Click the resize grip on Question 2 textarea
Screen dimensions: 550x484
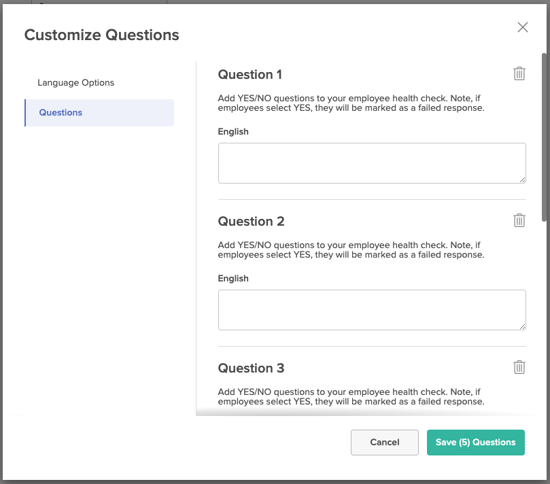522,326
